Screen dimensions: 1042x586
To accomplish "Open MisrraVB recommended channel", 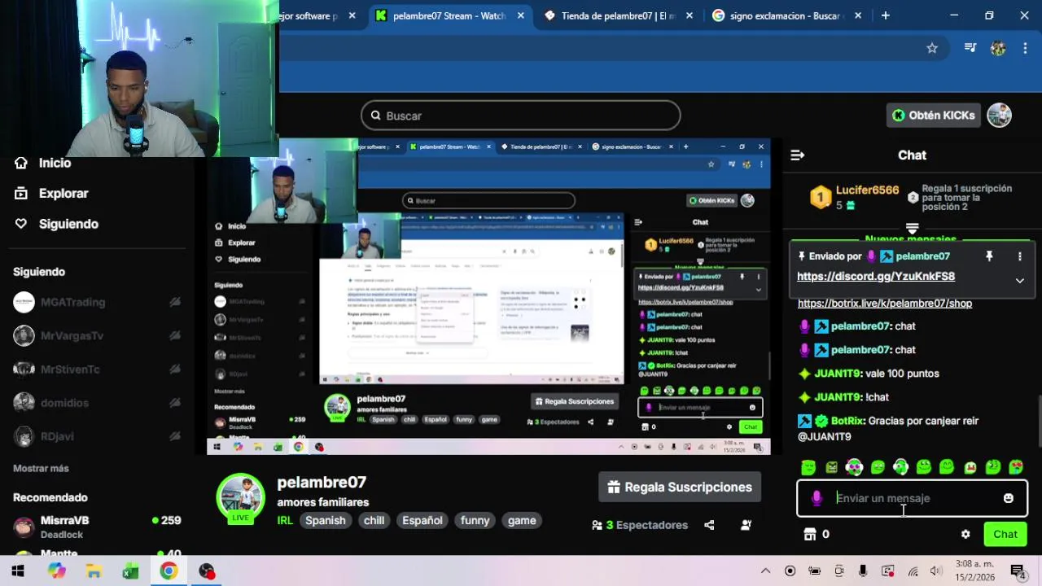I will click(x=96, y=527).
